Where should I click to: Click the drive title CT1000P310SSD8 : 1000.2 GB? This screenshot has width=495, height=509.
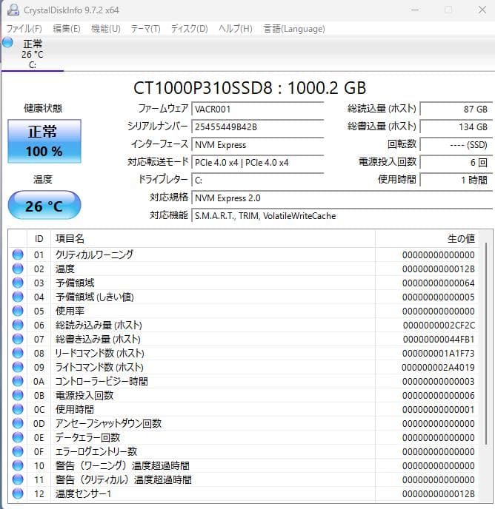pos(250,88)
